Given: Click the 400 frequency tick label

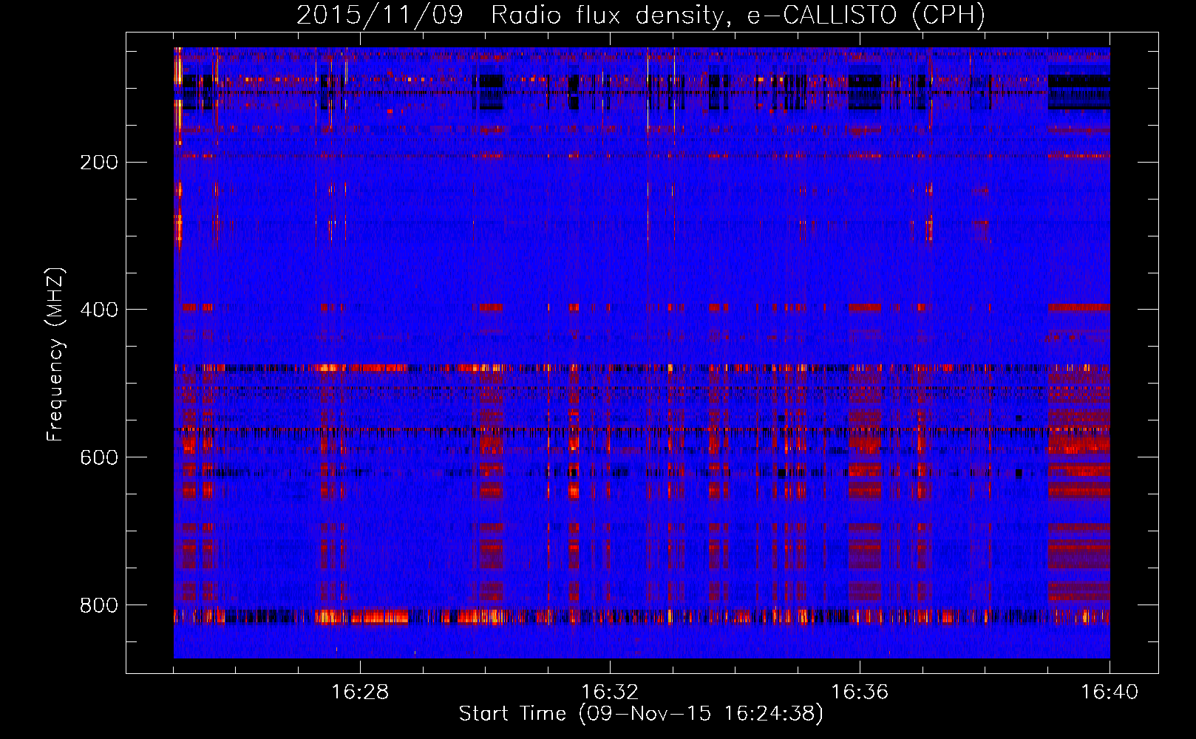Looking at the screenshot, I should [99, 310].
